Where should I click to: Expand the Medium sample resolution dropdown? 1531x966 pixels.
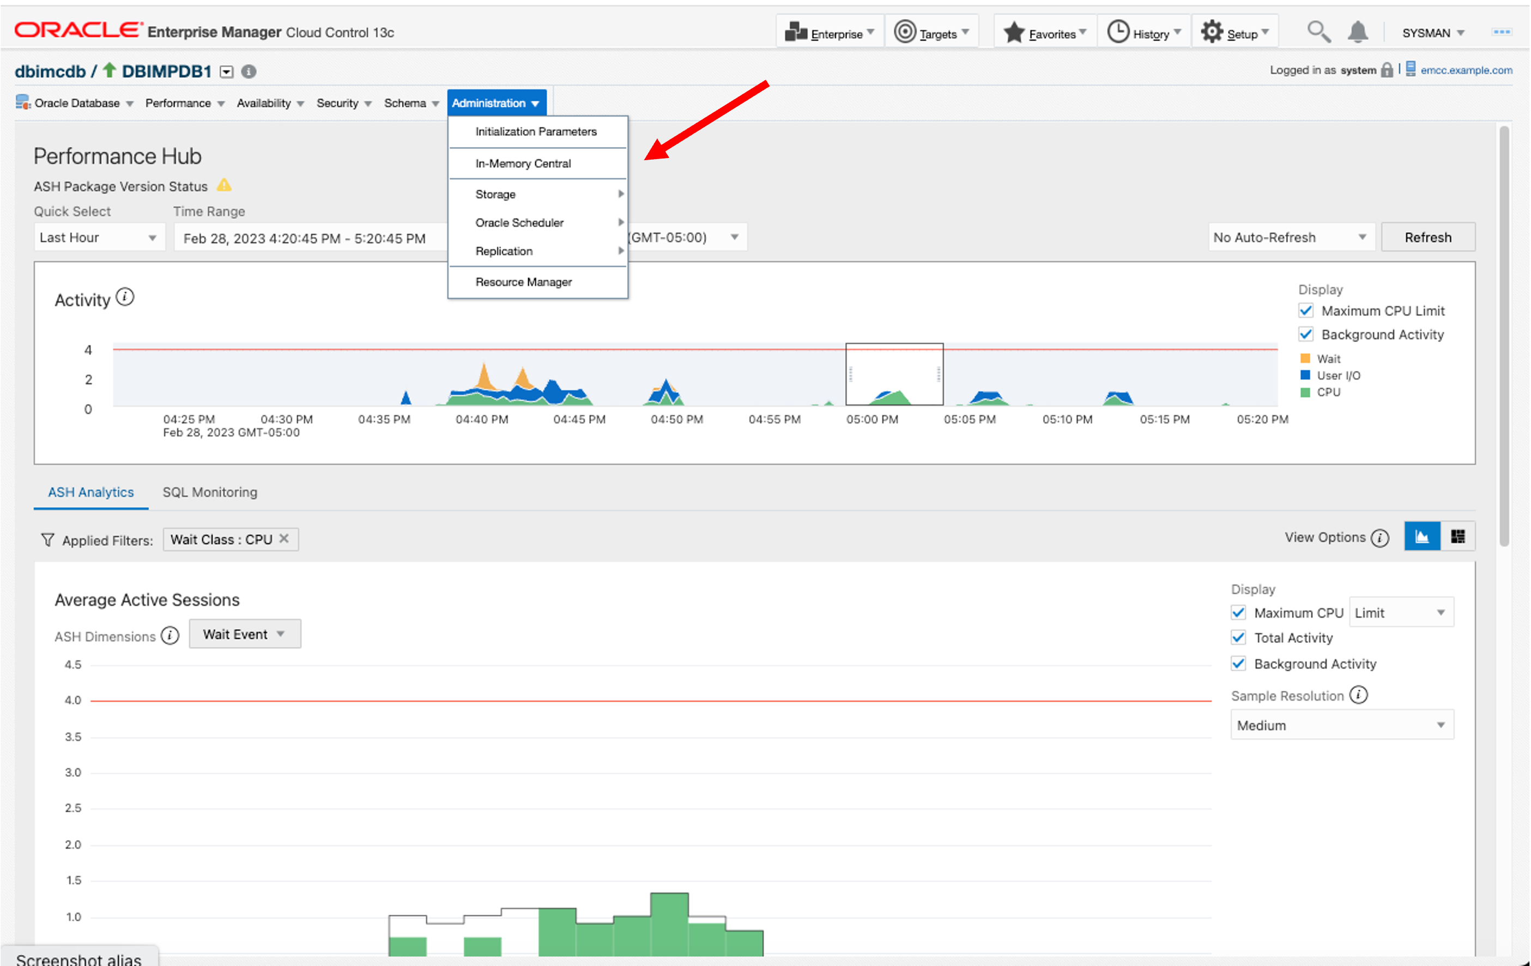pos(1341,725)
